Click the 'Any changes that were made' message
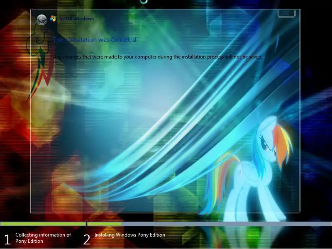Screen dimensions: 332x249 click(x=158, y=57)
